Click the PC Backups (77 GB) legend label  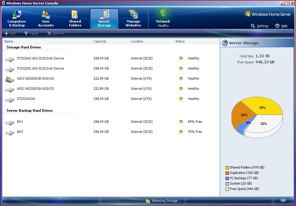(244, 178)
